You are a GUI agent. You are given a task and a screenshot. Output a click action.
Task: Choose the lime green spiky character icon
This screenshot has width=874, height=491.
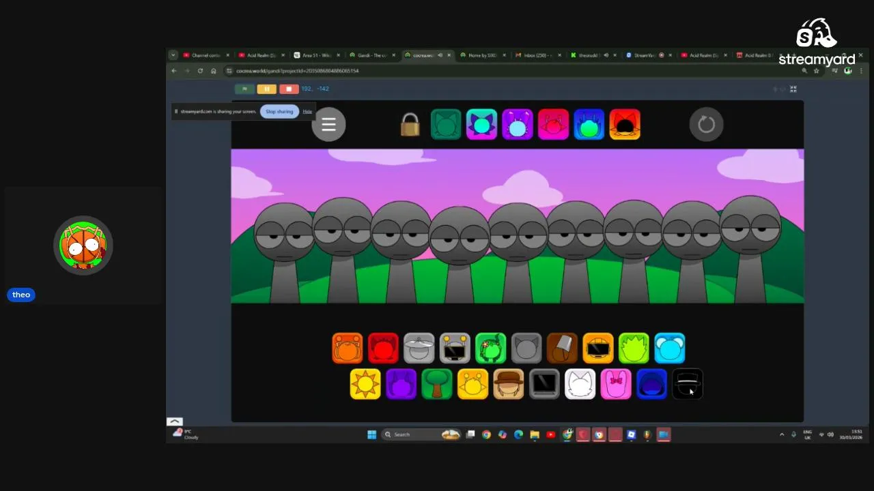tap(634, 348)
